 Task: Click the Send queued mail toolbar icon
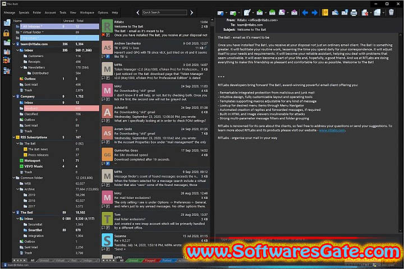[233, 13]
